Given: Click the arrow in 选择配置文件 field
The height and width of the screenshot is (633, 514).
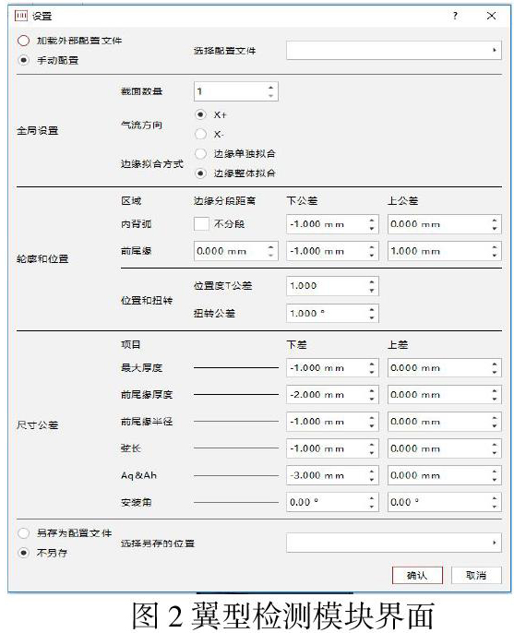Looking at the screenshot, I should [495, 50].
